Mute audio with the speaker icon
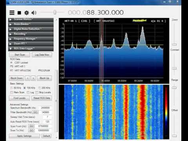188x141 pixels. coord(34,13)
